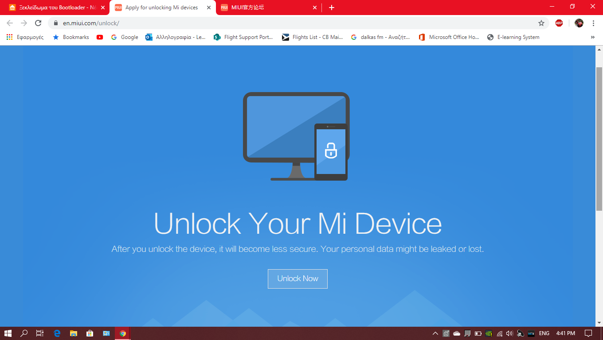This screenshot has width=603, height=340.
Task: Go back to the previous page
Action: point(10,23)
